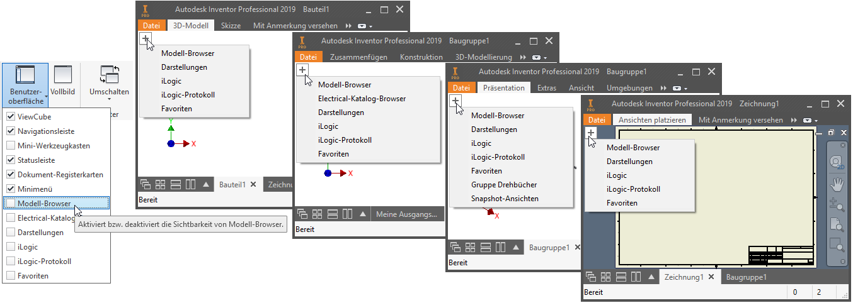Expand document list arrow in Zeichnung1 window

tap(650, 277)
